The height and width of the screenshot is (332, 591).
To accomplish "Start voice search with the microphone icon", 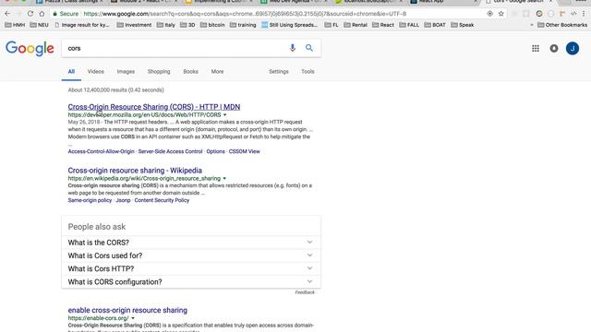I will pos(292,48).
